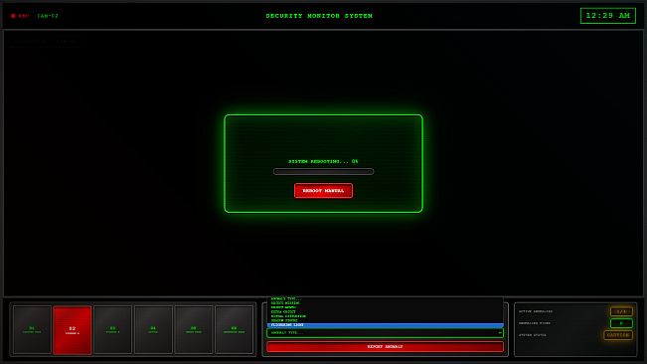Click the Report Anomaly button

point(385,347)
